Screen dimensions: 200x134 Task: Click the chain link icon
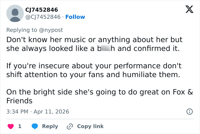click(x=69, y=126)
